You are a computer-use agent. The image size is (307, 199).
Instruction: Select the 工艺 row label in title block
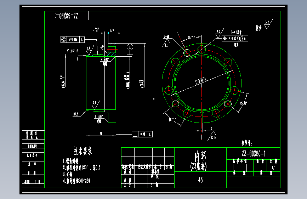(x=127, y=185)
